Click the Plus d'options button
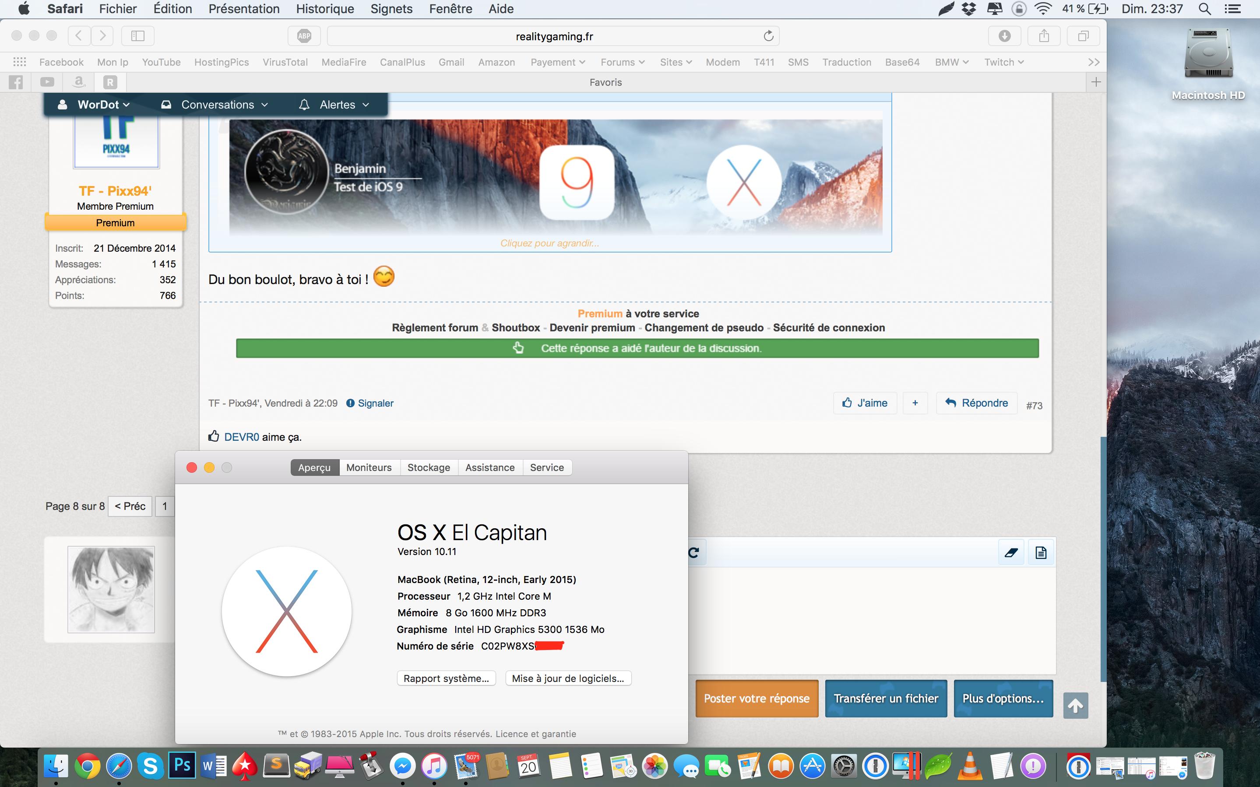1260x787 pixels. tap(1003, 699)
